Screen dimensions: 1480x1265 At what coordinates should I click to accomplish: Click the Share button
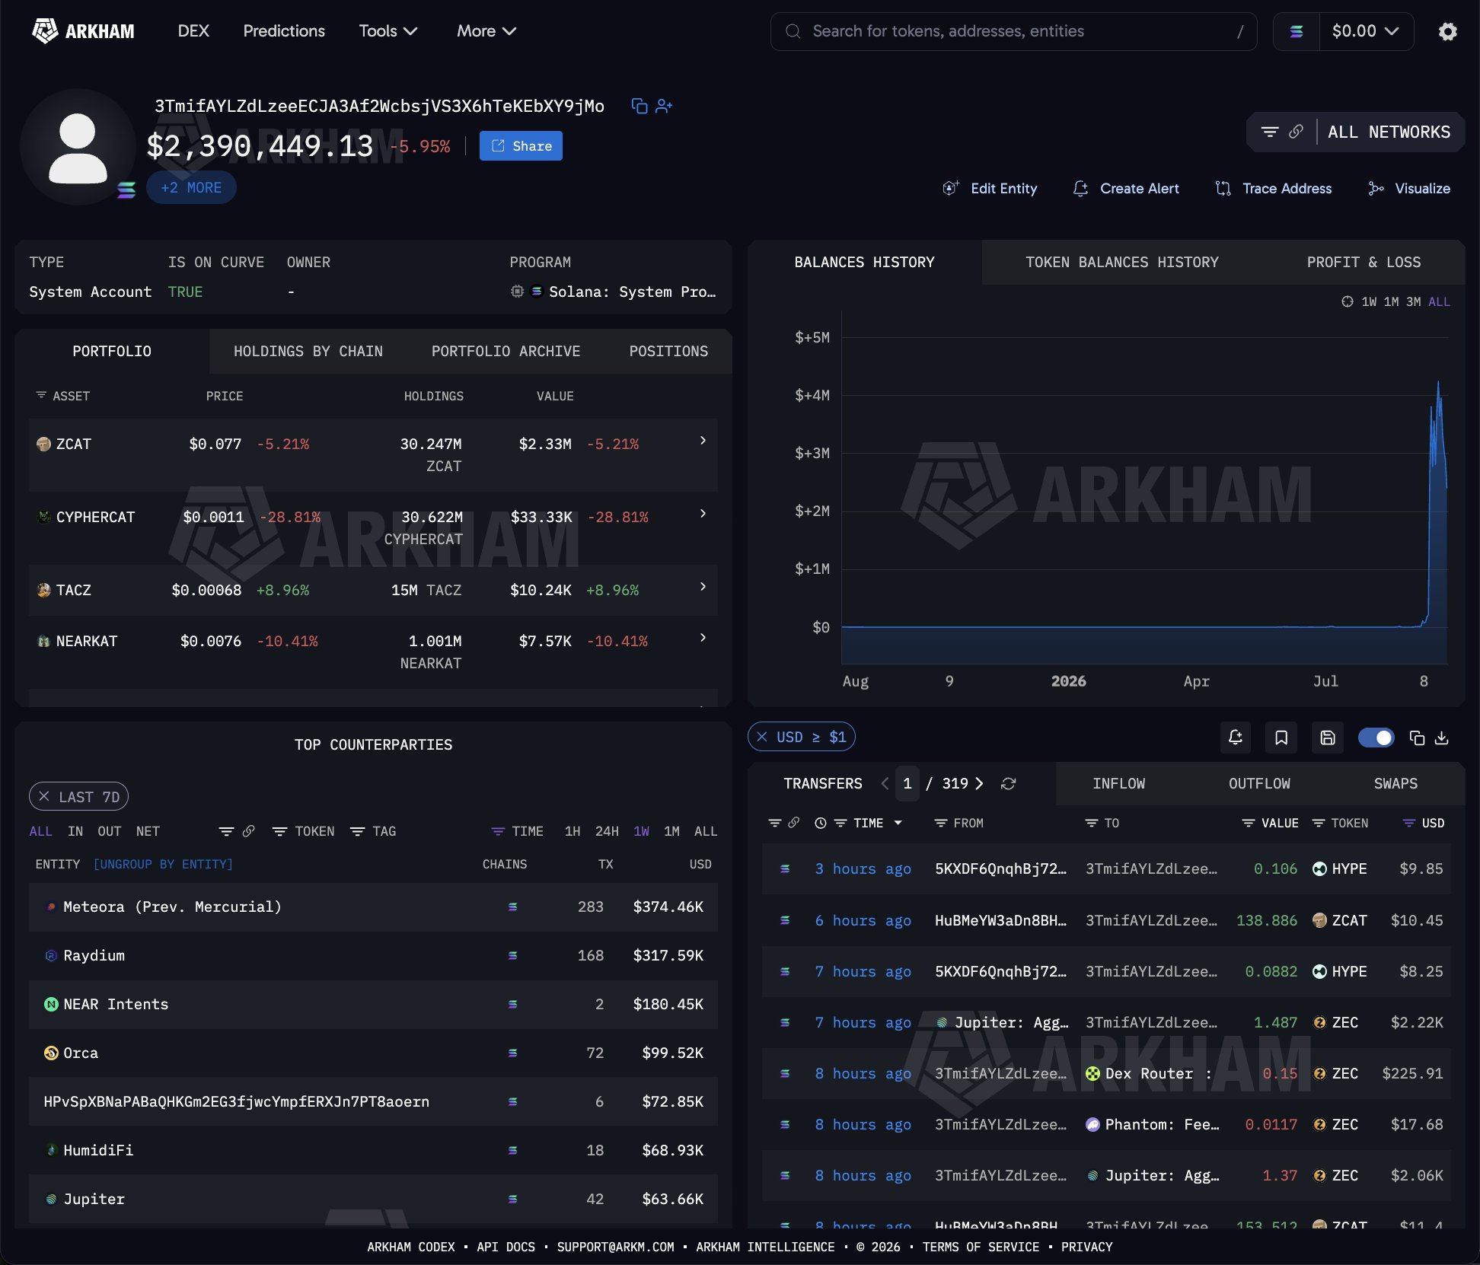(521, 146)
